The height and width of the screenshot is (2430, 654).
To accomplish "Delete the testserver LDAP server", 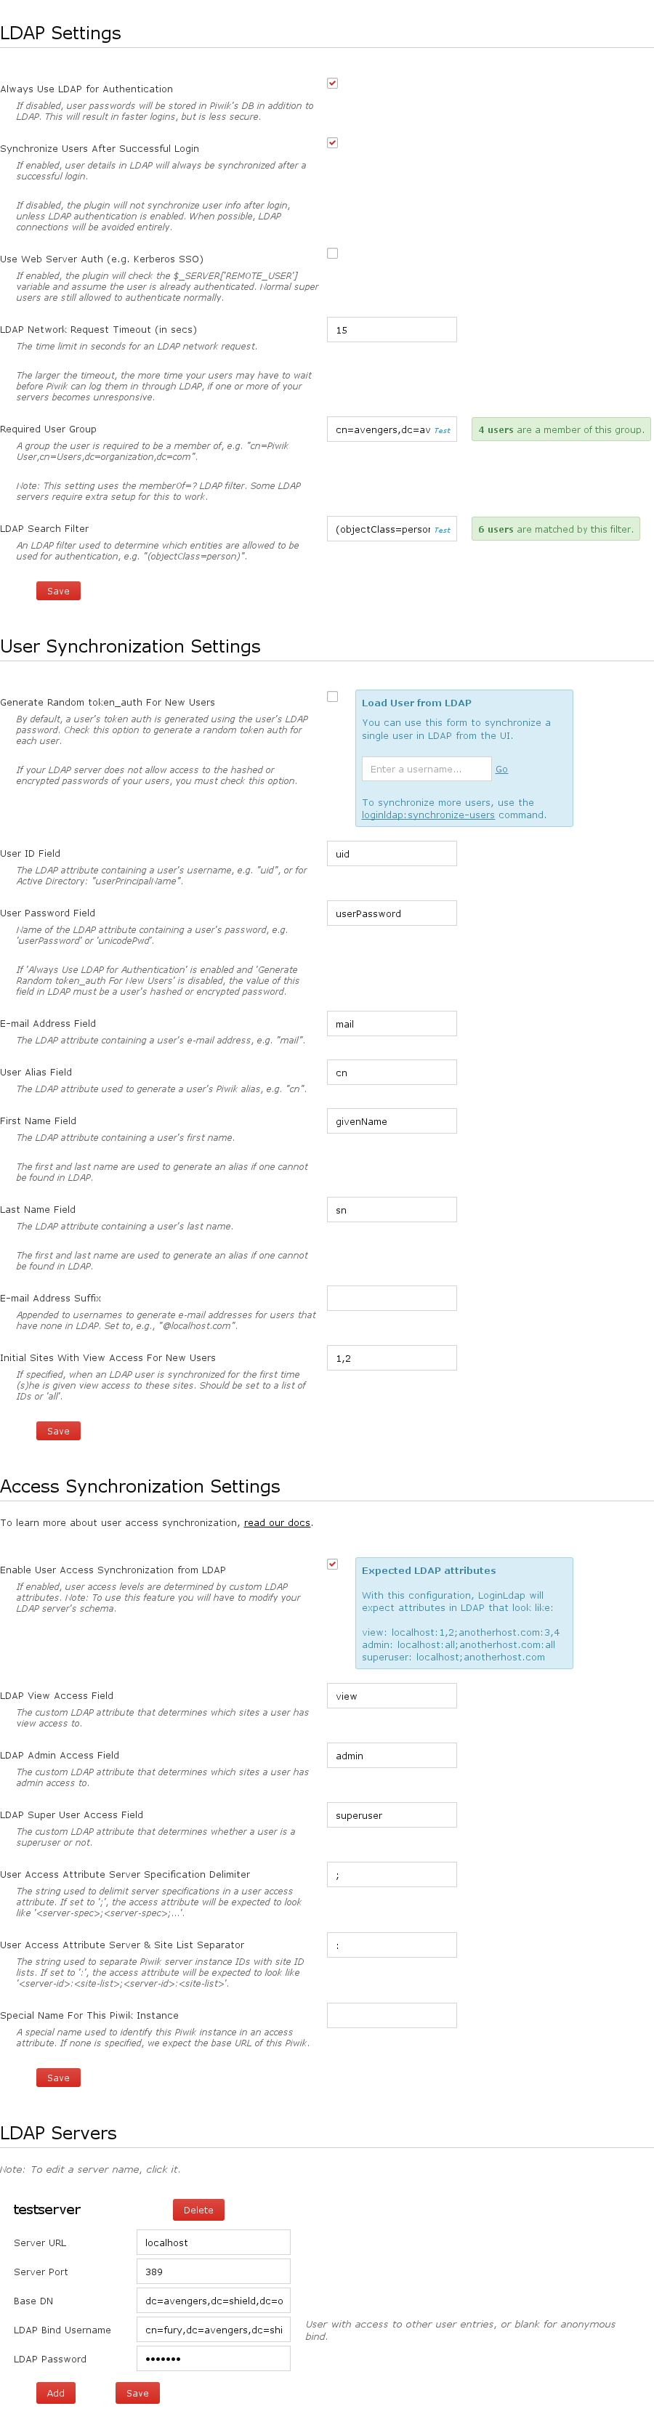I will (198, 2209).
